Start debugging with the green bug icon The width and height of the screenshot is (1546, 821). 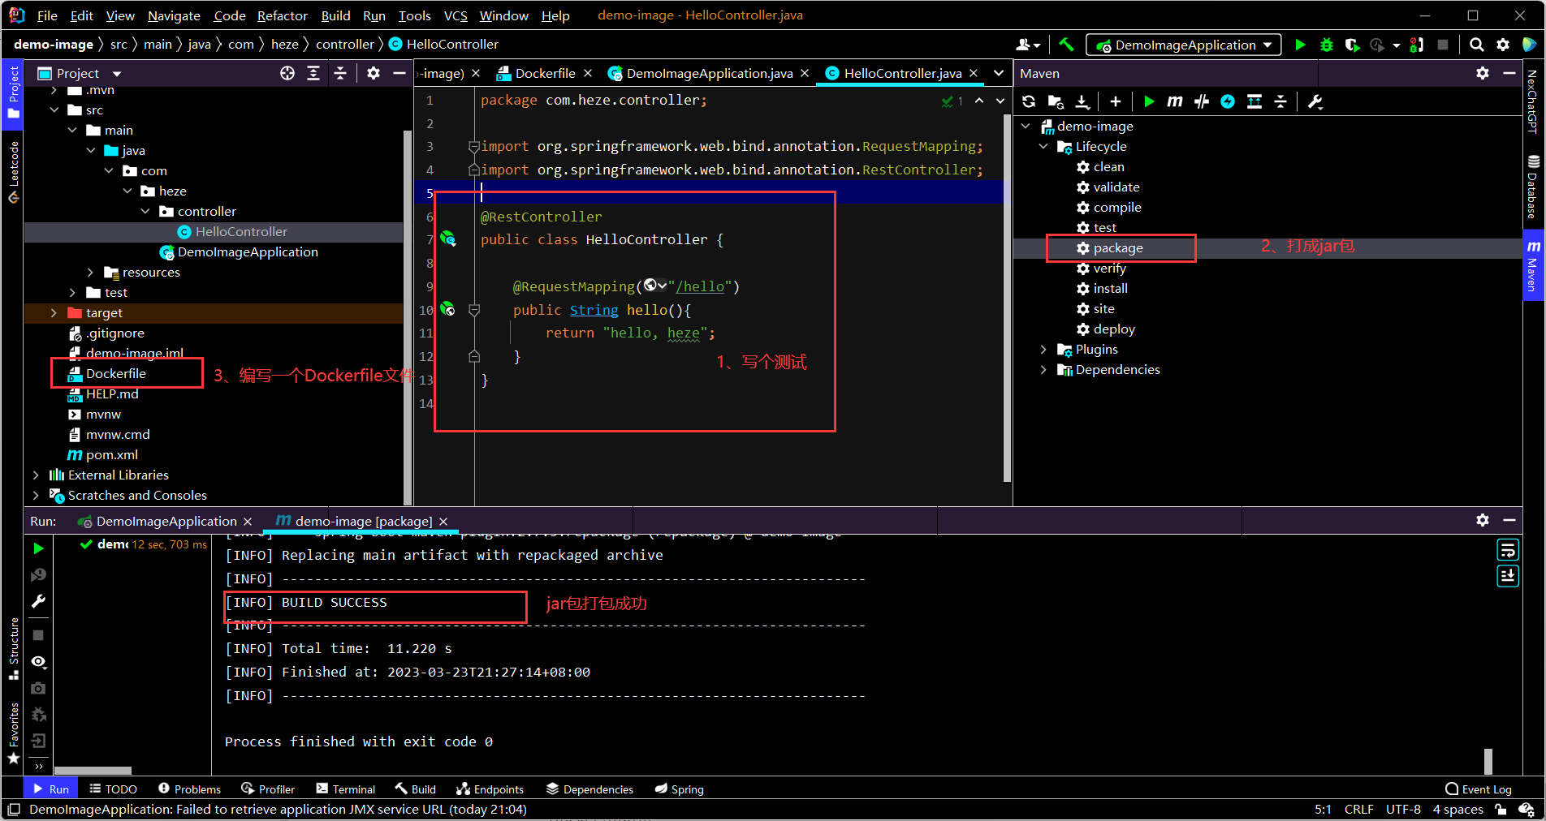tap(1326, 45)
